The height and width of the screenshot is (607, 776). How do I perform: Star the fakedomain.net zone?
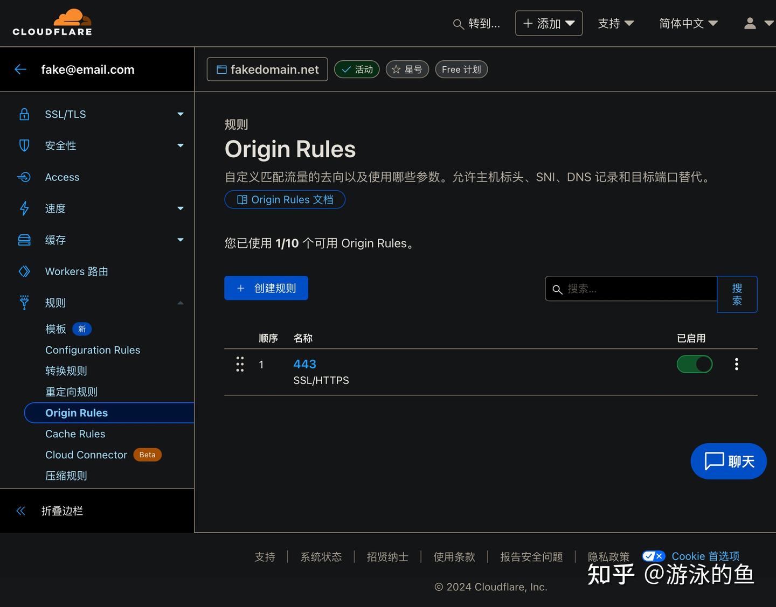point(407,69)
